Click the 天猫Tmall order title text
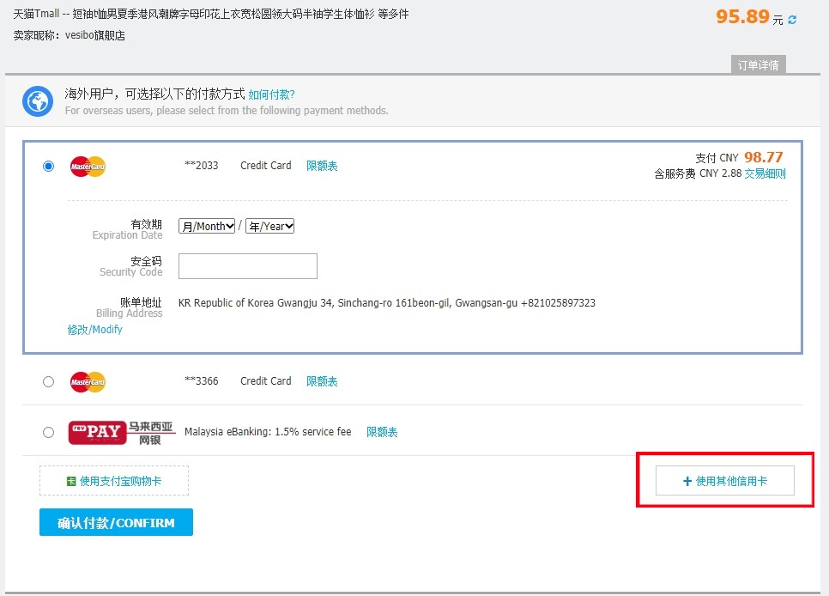This screenshot has width=829, height=596. (x=211, y=14)
